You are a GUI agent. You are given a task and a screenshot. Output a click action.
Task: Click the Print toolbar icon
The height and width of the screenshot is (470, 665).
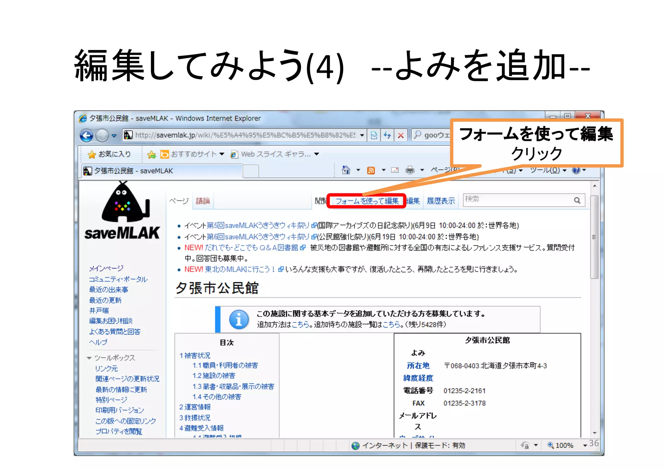pos(410,170)
